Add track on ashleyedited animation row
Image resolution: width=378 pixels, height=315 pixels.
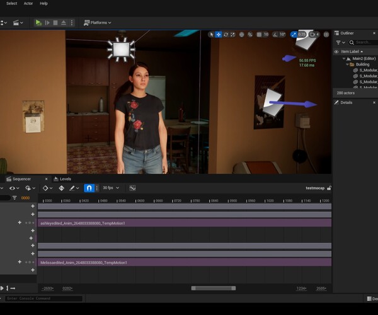[x=20, y=222]
